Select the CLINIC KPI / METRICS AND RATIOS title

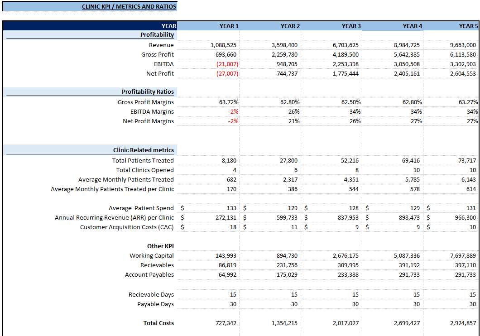pyautogui.click(x=129, y=6)
